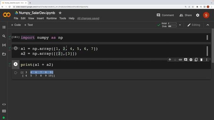Click the a2 = np.array line
Screen dimensions: 214x120
[49, 54]
